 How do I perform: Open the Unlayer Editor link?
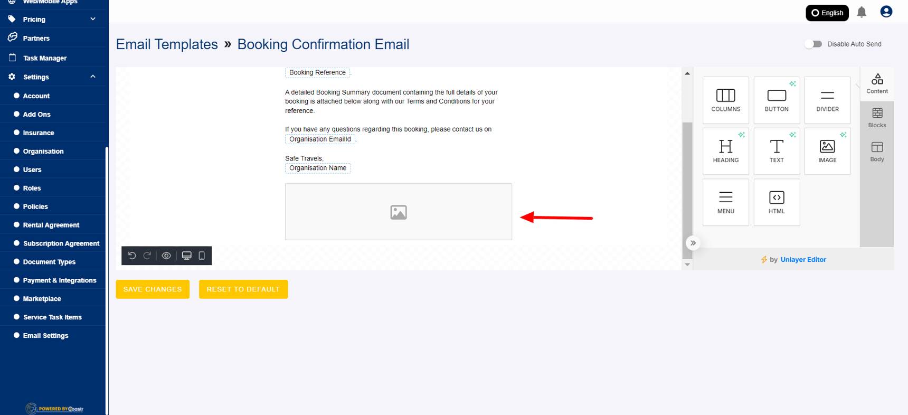point(802,259)
